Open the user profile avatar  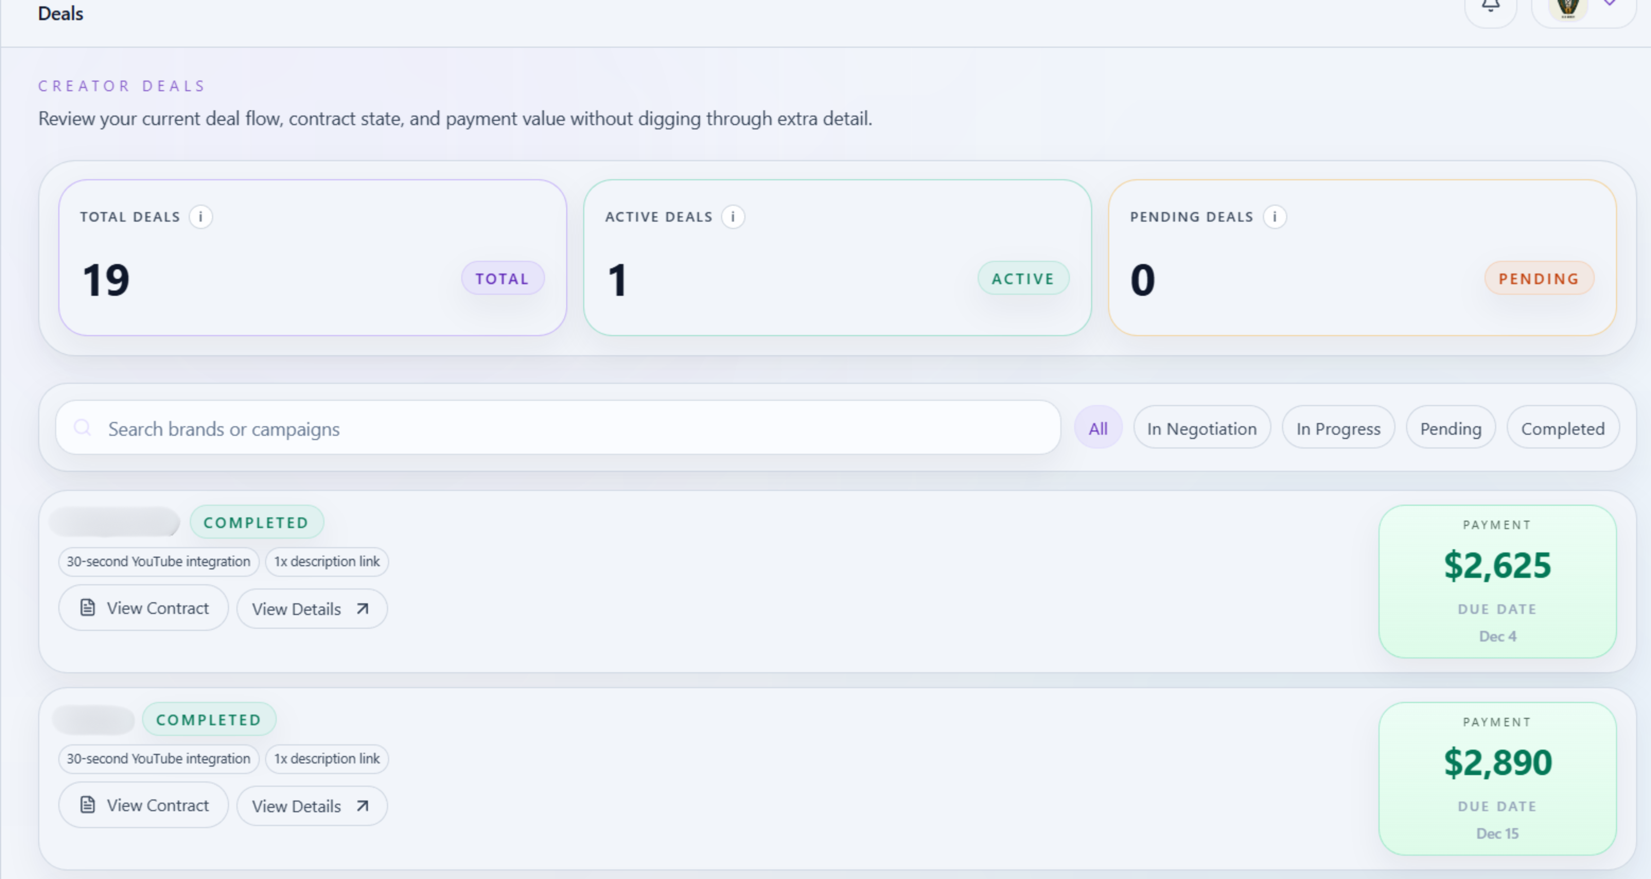(1568, 8)
